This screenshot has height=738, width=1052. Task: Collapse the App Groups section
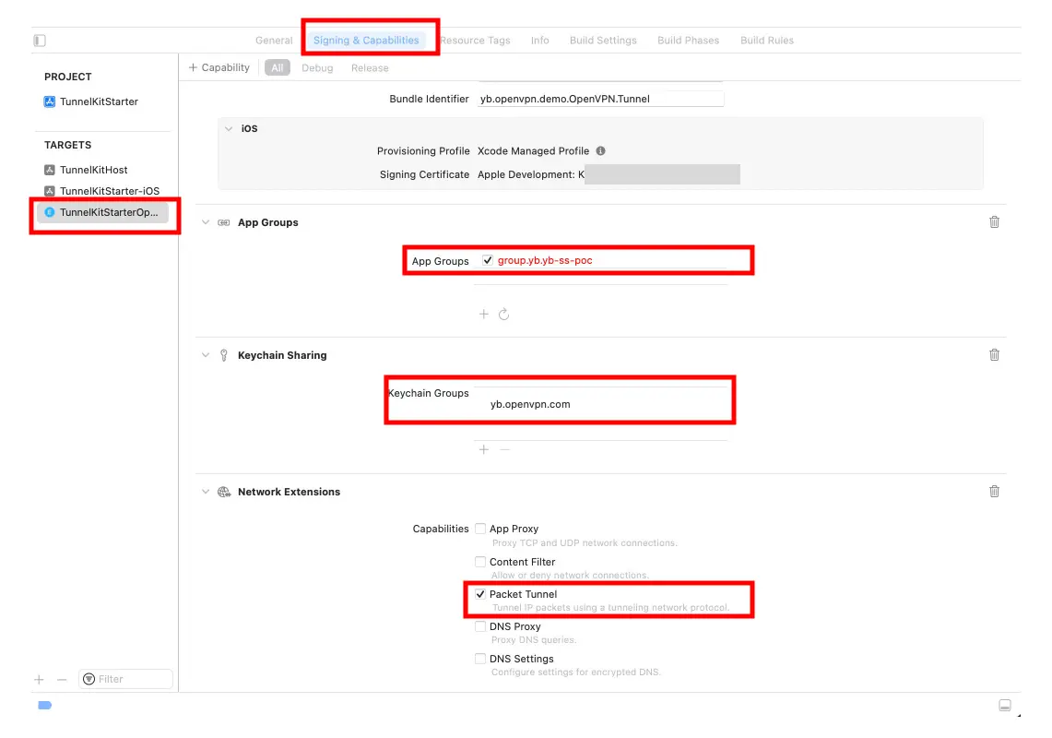(x=206, y=223)
